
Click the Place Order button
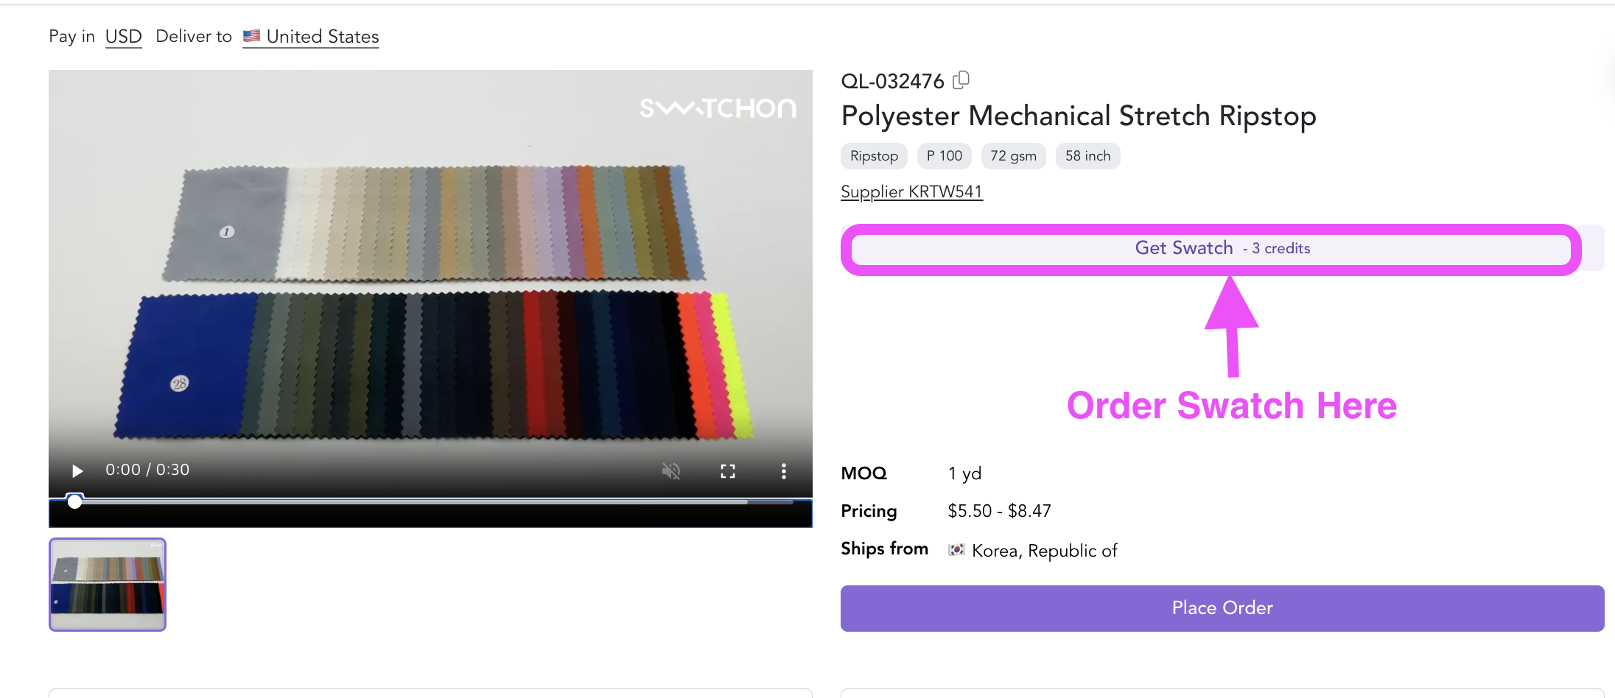[1222, 608]
